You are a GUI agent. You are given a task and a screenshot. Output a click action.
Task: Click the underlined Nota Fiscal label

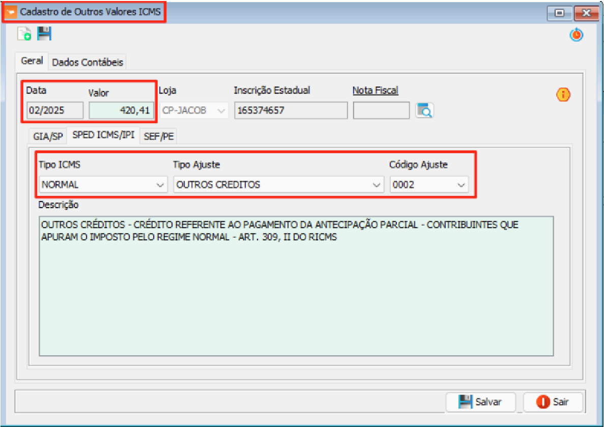point(375,91)
